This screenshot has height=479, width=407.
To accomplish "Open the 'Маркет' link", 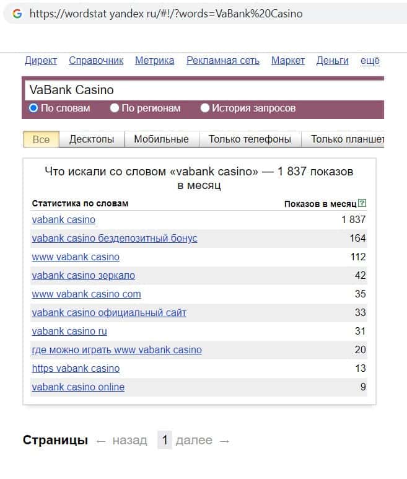I will tap(288, 61).
